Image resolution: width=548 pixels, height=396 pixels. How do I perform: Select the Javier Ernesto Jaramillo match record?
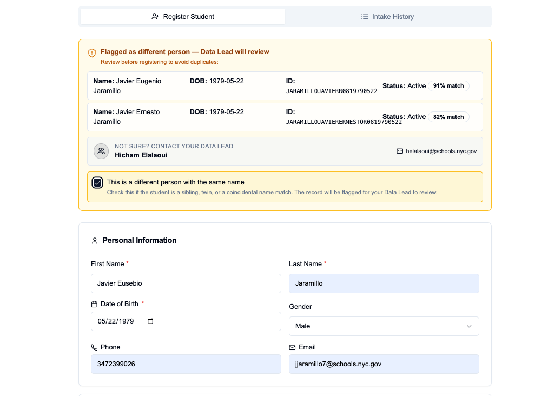tap(285, 117)
